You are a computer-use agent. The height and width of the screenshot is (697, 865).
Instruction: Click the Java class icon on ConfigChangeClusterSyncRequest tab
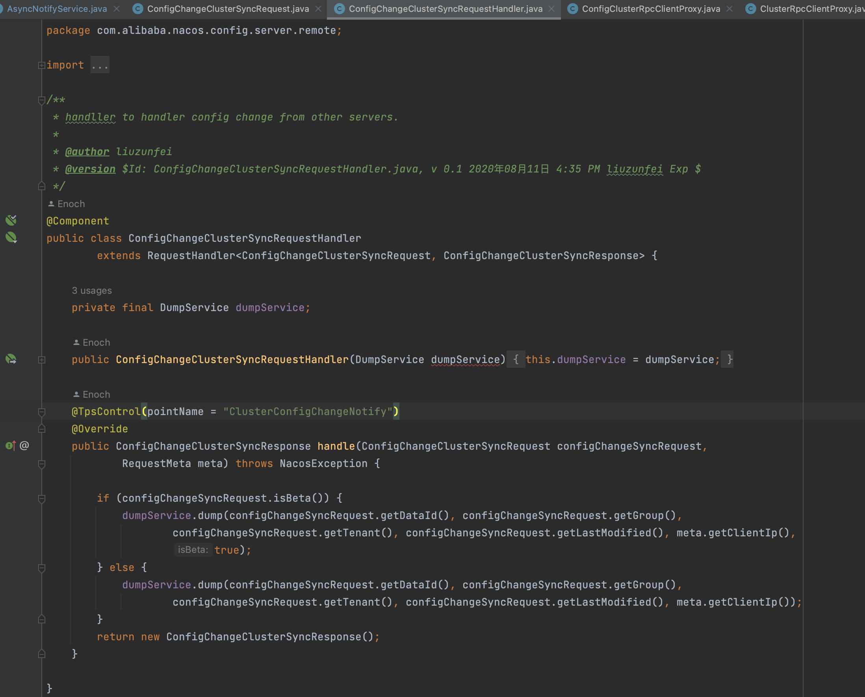138,9
